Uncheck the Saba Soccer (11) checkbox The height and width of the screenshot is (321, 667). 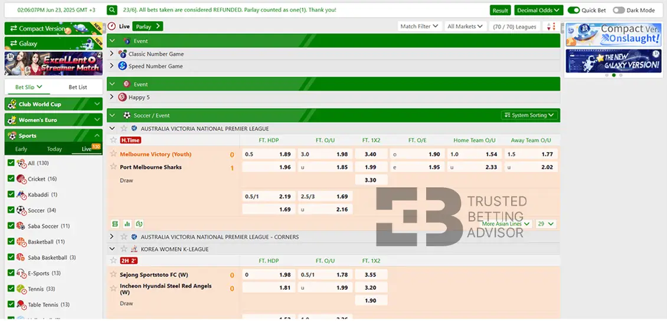point(11,226)
